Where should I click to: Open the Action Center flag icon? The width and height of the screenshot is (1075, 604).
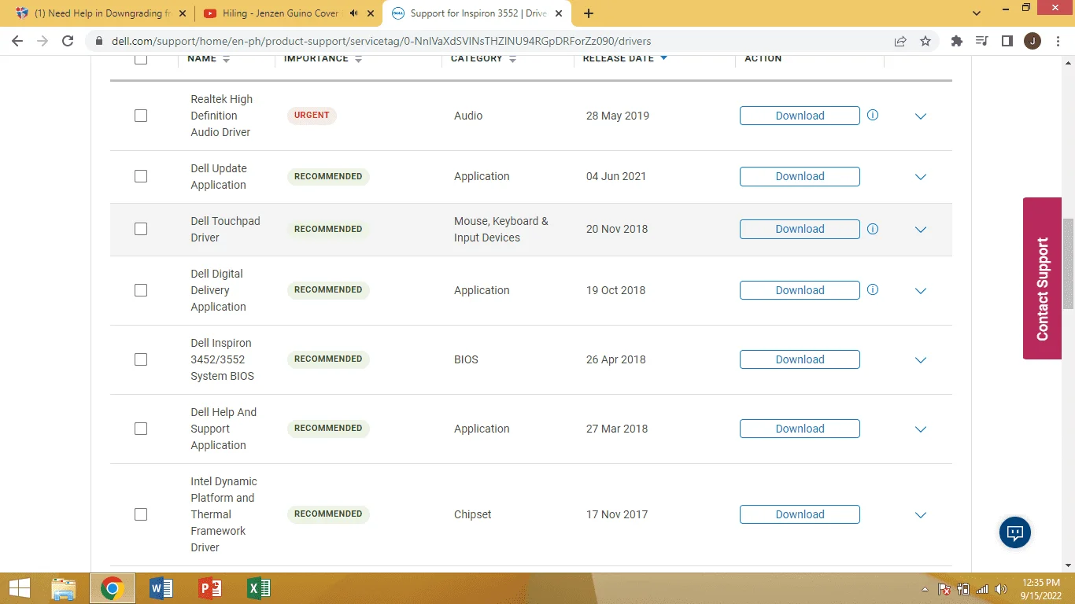coord(944,589)
